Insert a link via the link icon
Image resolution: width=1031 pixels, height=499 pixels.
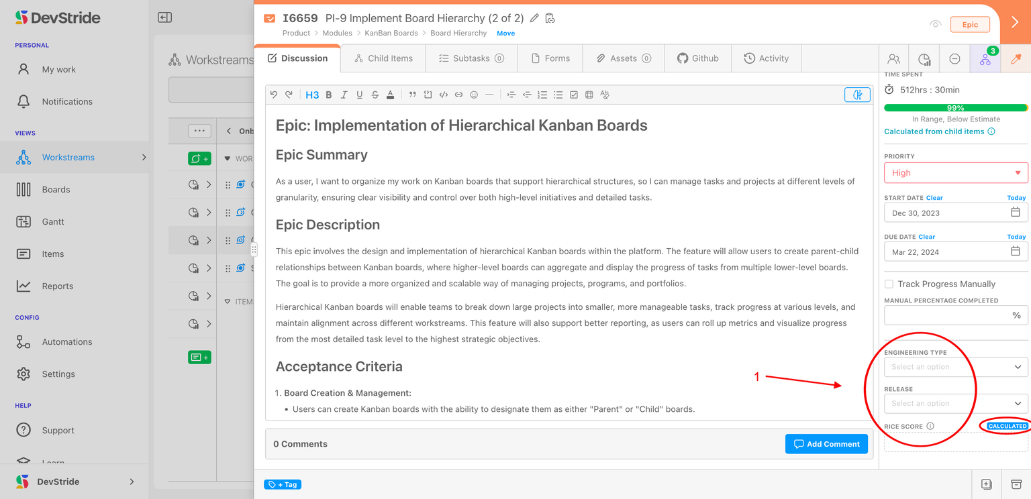click(x=458, y=95)
